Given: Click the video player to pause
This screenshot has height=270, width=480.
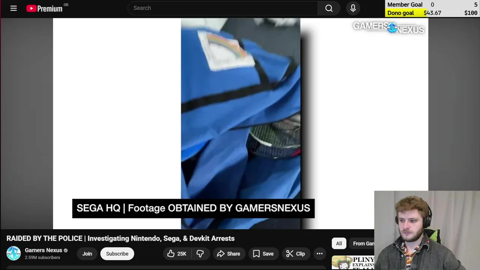Looking at the screenshot, I should point(240,124).
